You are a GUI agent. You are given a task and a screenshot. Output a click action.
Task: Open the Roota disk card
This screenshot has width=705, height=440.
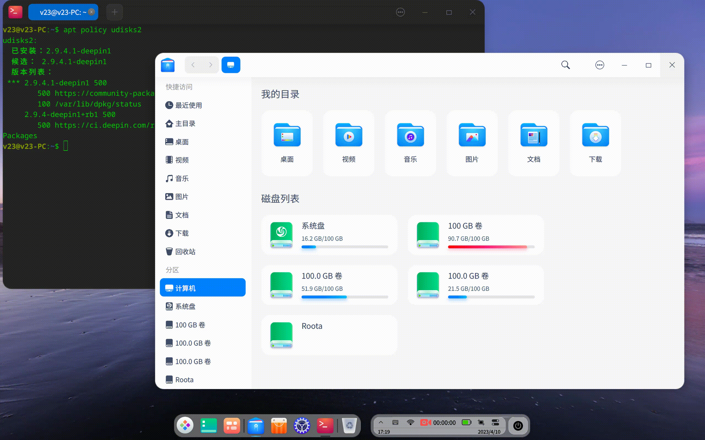click(329, 335)
